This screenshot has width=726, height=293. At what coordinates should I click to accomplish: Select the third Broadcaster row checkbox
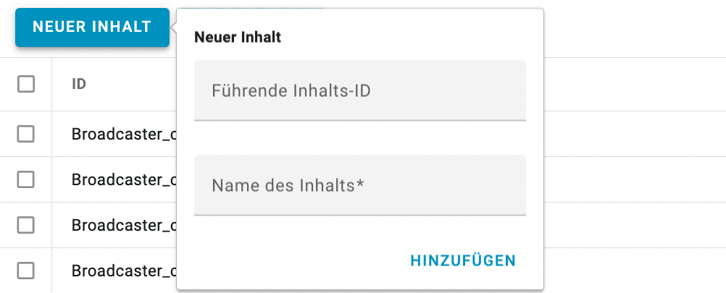[x=26, y=225]
